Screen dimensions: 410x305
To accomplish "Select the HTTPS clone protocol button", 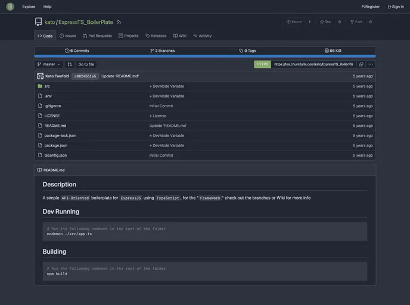I will click(x=262, y=64).
